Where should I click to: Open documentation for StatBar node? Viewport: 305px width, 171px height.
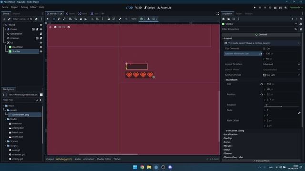tap(301, 24)
